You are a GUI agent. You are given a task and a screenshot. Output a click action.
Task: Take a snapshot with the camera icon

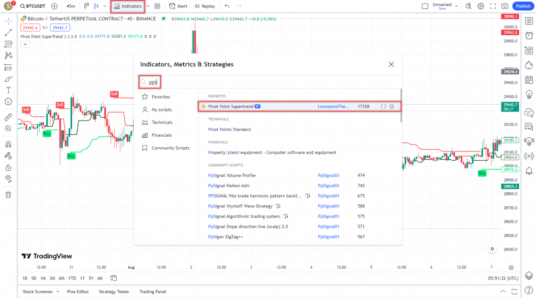coord(505,6)
